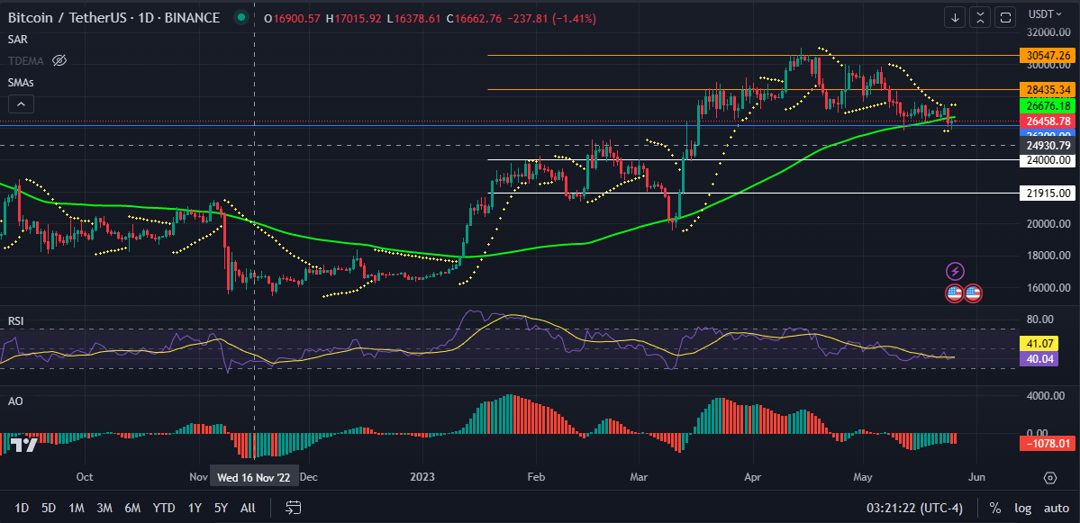Switch to the 5Y range tab
The image size is (1080, 523).
pyautogui.click(x=221, y=508)
